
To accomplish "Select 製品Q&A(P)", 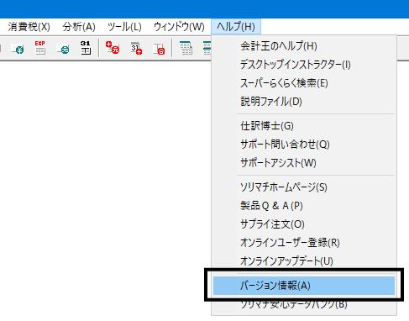I will 304,206.
